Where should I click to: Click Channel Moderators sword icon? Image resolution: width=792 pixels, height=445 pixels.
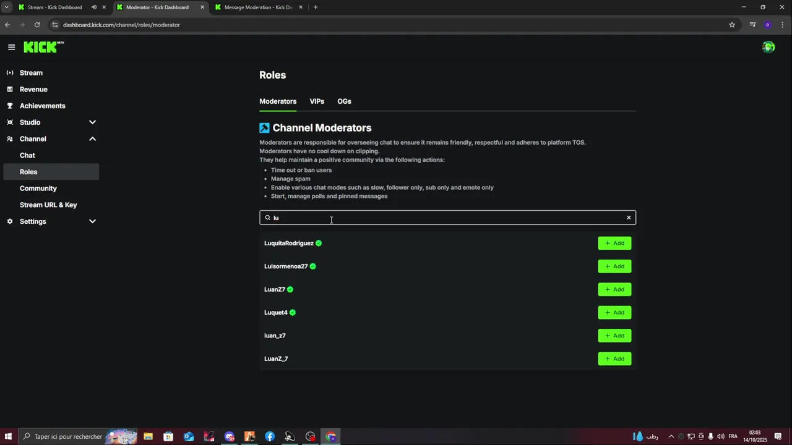click(264, 128)
